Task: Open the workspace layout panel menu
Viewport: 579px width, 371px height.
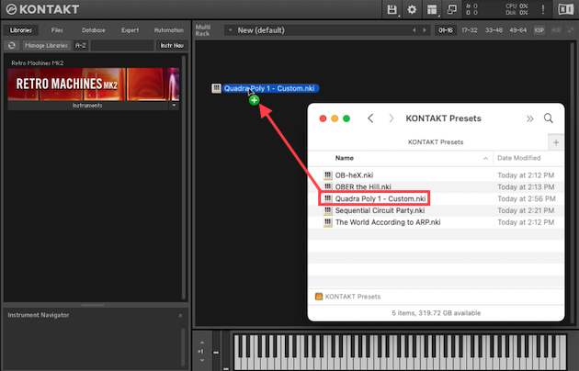Action: (x=432, y=9)
